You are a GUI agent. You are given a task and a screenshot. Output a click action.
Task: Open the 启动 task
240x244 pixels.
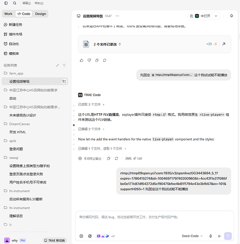[13, 99]
